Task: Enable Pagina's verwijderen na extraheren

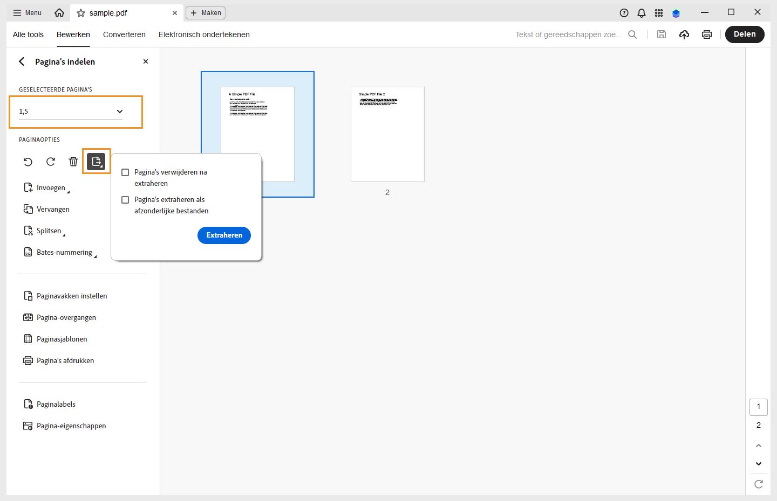Action: pos(125,172)
